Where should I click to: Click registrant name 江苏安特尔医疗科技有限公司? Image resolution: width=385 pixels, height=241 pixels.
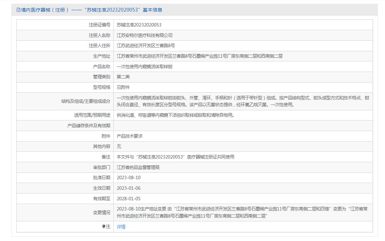coord(145,35)
